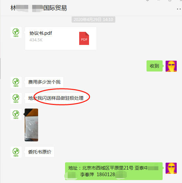The width and height of the screenshot is (182, 183).
Task: Click your avatar next to the address message
Action: 171,168
